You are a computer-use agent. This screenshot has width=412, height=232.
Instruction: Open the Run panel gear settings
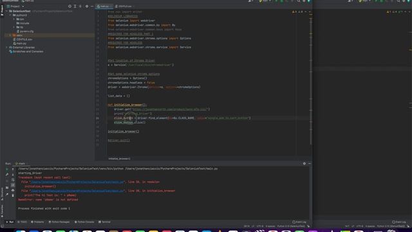[304, 163]
